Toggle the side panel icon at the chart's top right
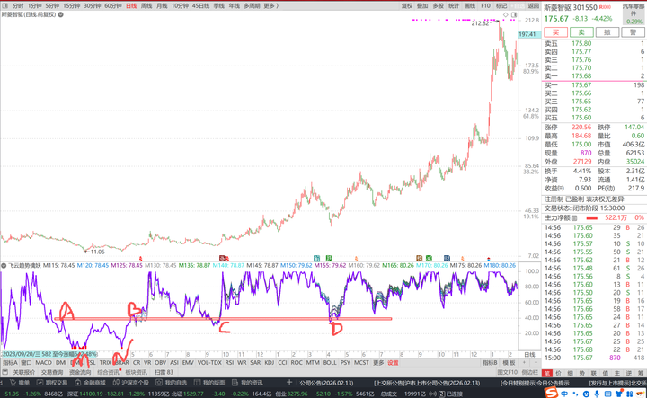This screenshot has width=647, height=398. pyautogui.click(x=514, y=15)
